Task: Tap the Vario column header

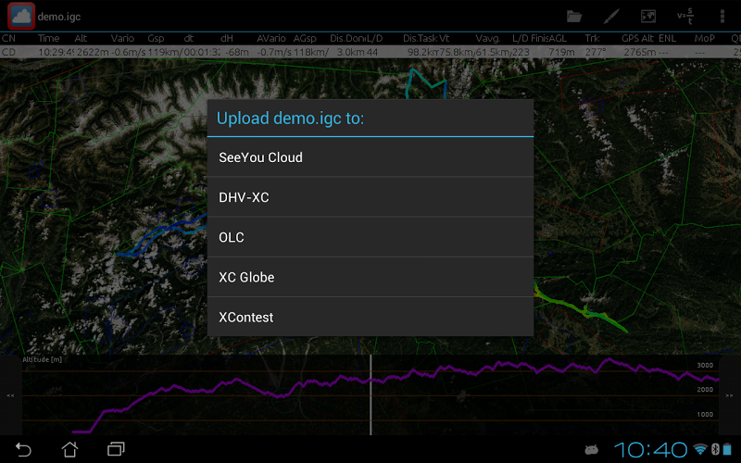Action: 122,38
